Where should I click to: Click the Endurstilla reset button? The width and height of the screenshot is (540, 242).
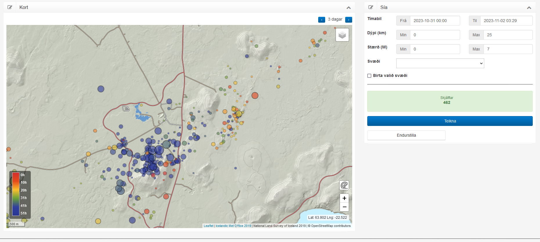(406, 135)
